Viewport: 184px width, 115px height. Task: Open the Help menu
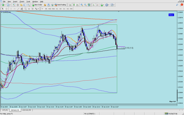pos(42,1)
